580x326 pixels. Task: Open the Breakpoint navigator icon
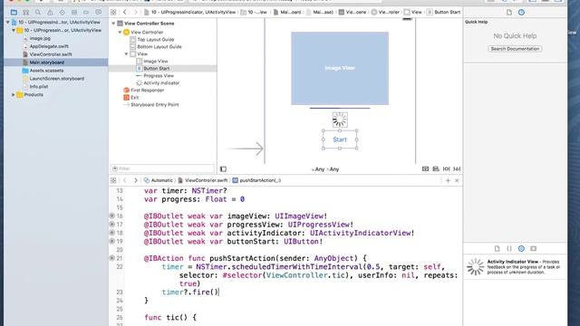[86, 12]
